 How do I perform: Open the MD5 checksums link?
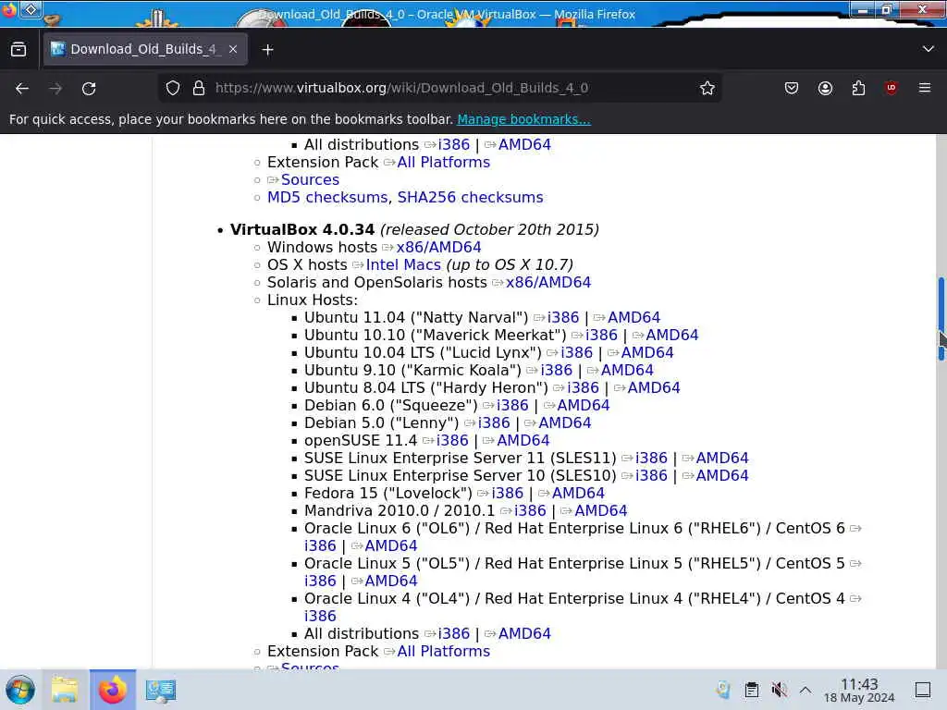[327, 198]
